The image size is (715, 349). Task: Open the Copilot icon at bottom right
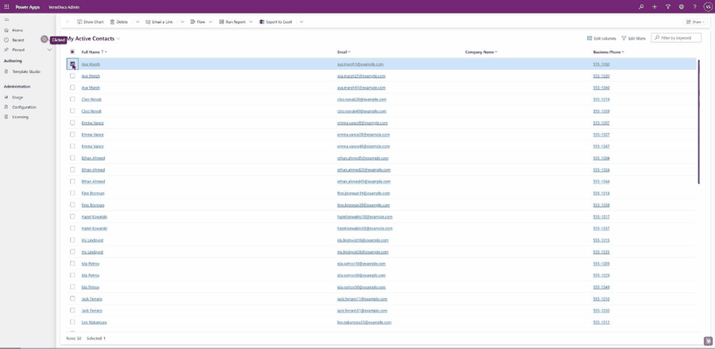coord(708,340)
